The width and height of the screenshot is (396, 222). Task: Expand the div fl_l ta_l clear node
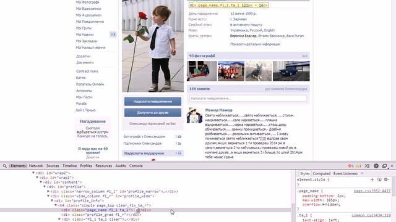coord(59,220)
